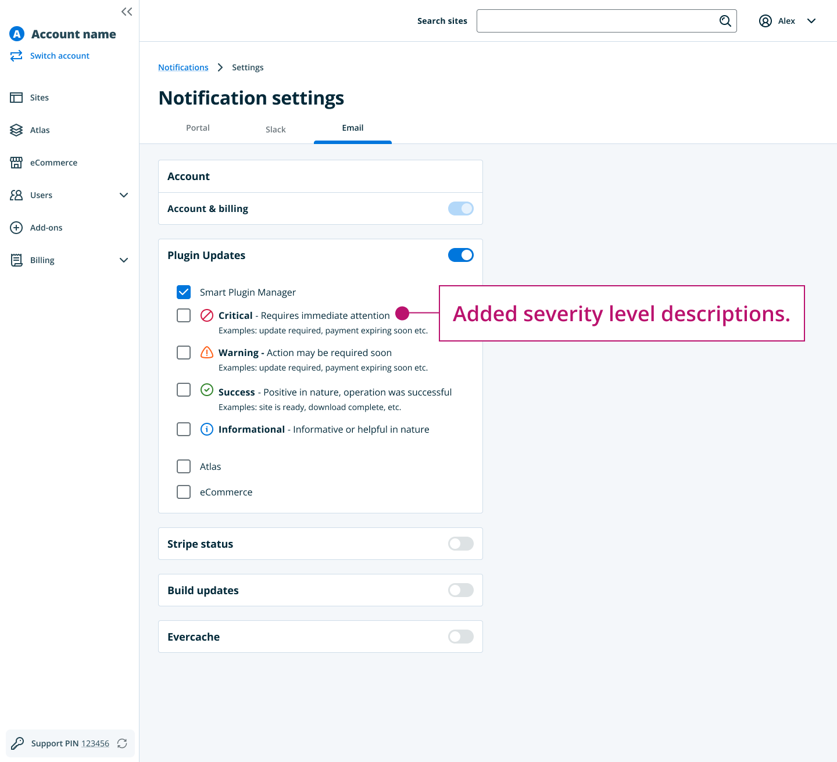837x762 pixels.
Task: Uncheck Smart Plugin Manager checkbox
Action: click(x=184, y=292)
